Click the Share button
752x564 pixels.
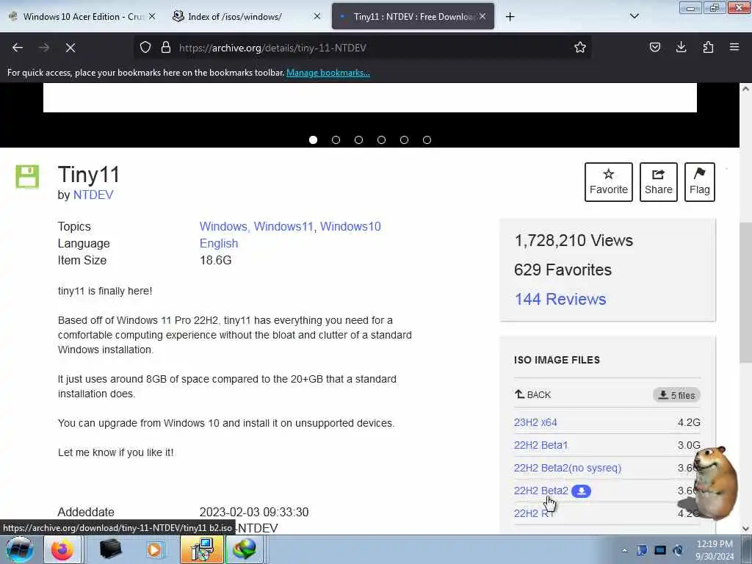click(x=658, y=182)
